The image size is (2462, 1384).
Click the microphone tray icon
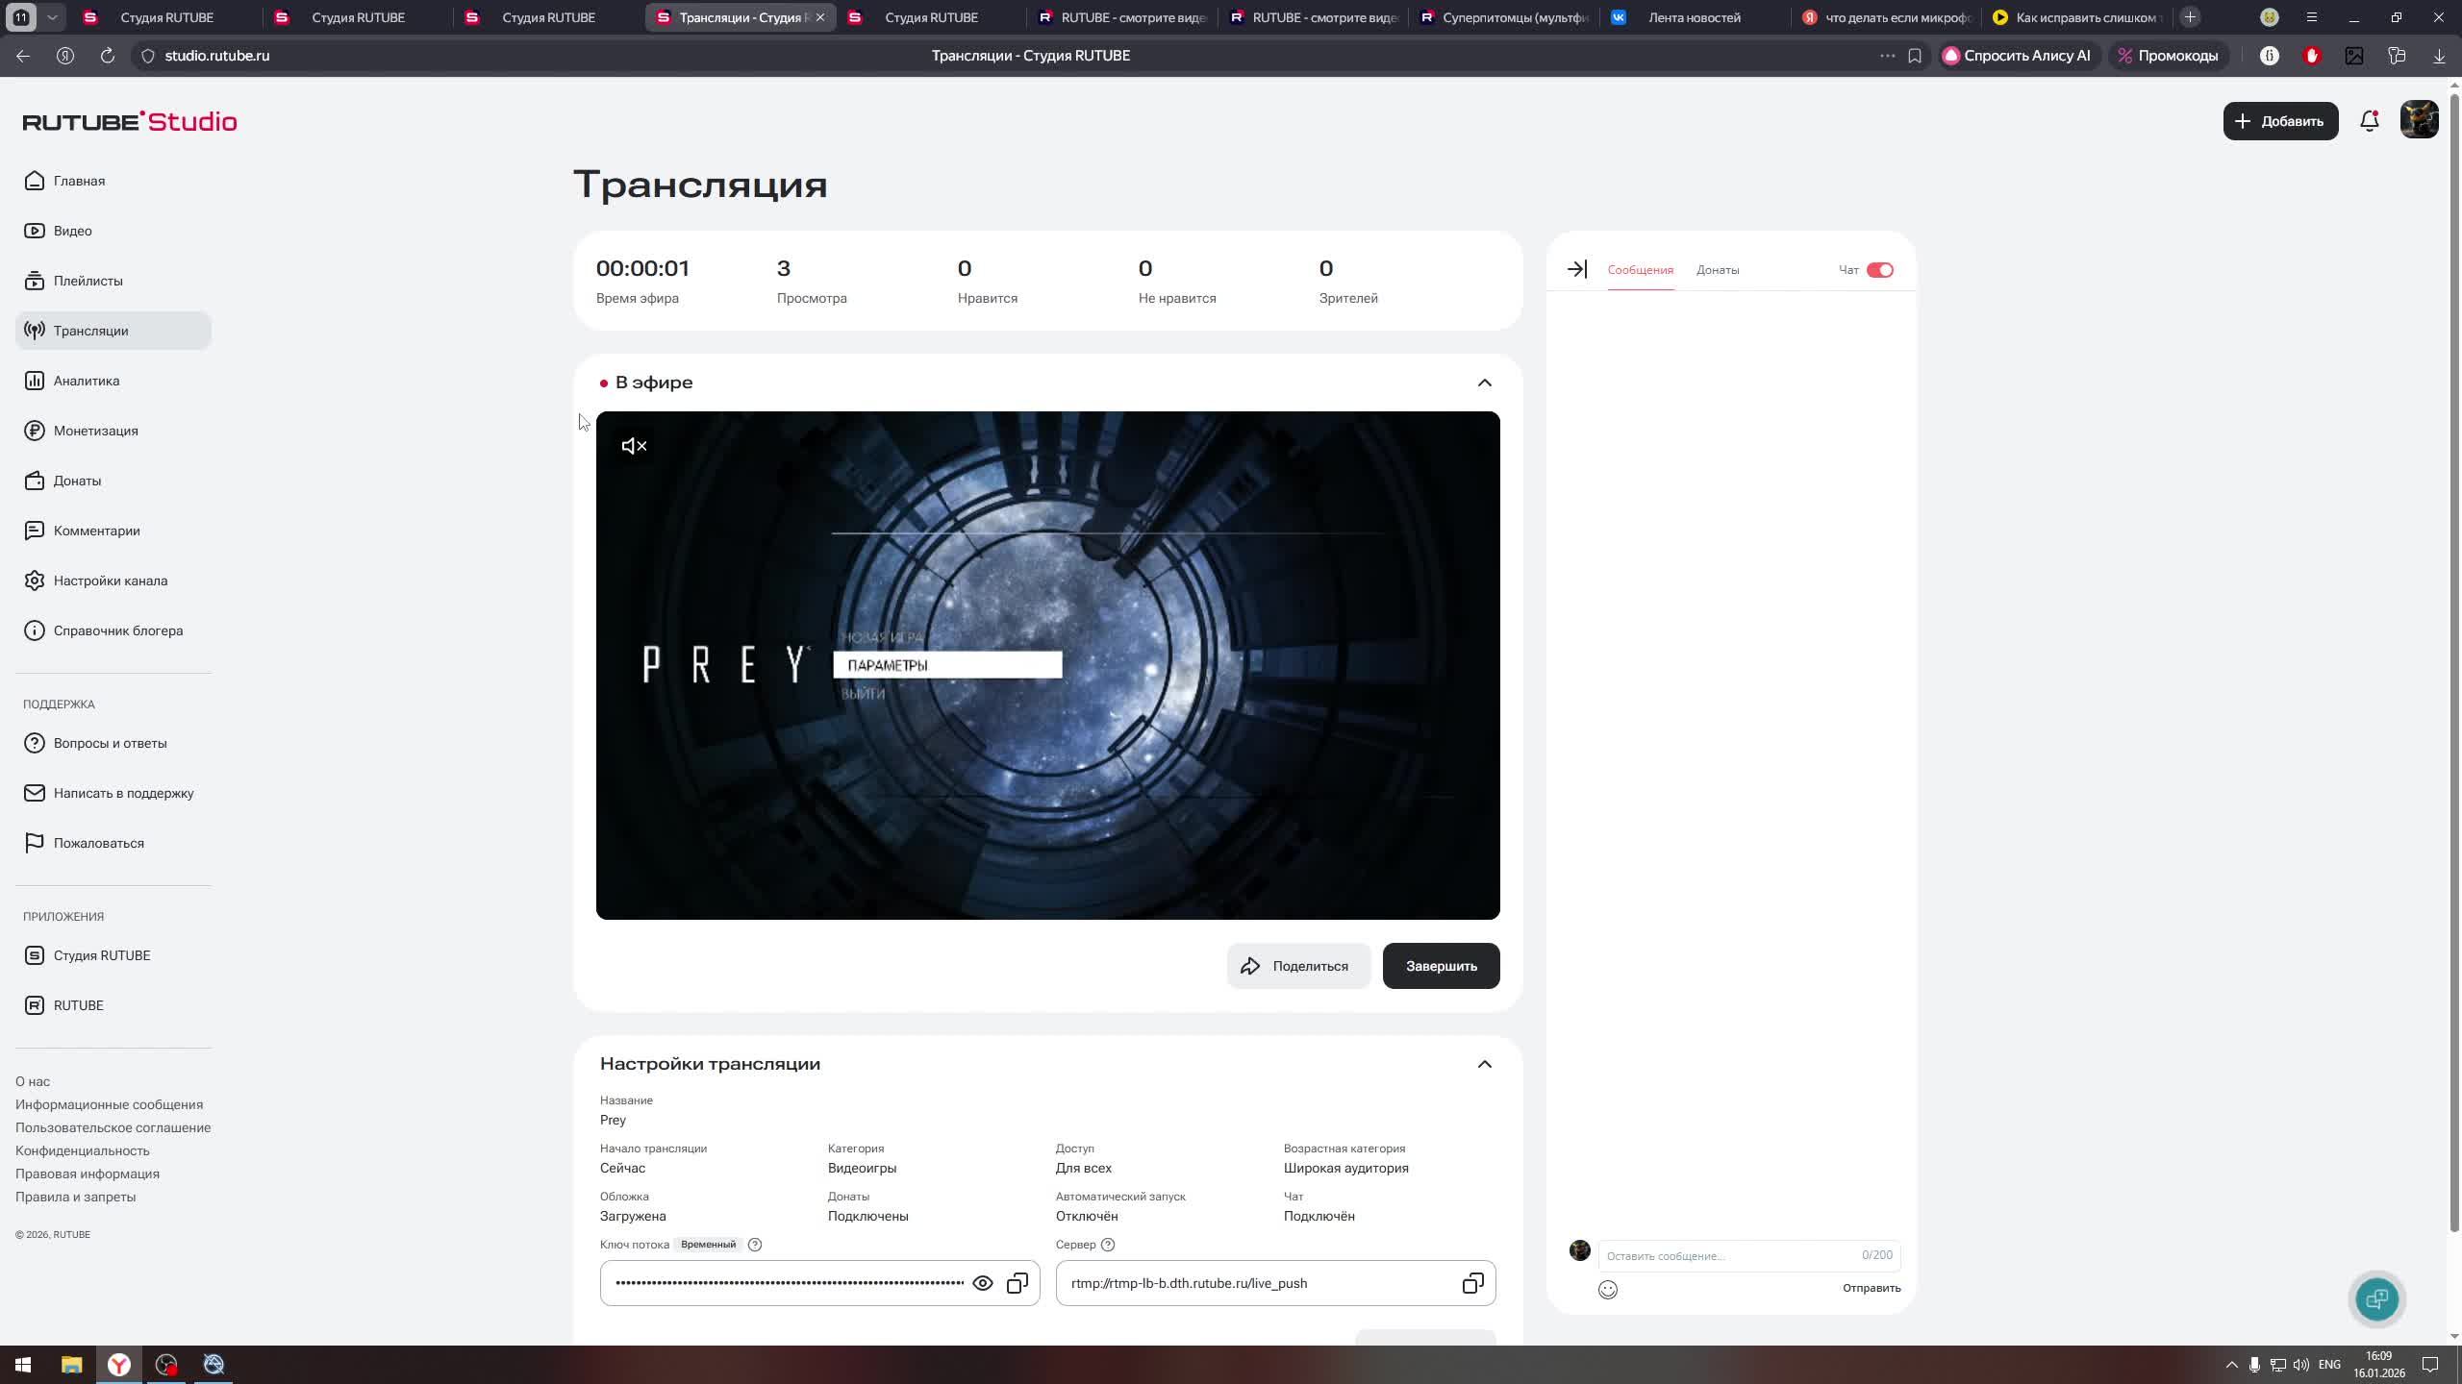point(2254,1365)
